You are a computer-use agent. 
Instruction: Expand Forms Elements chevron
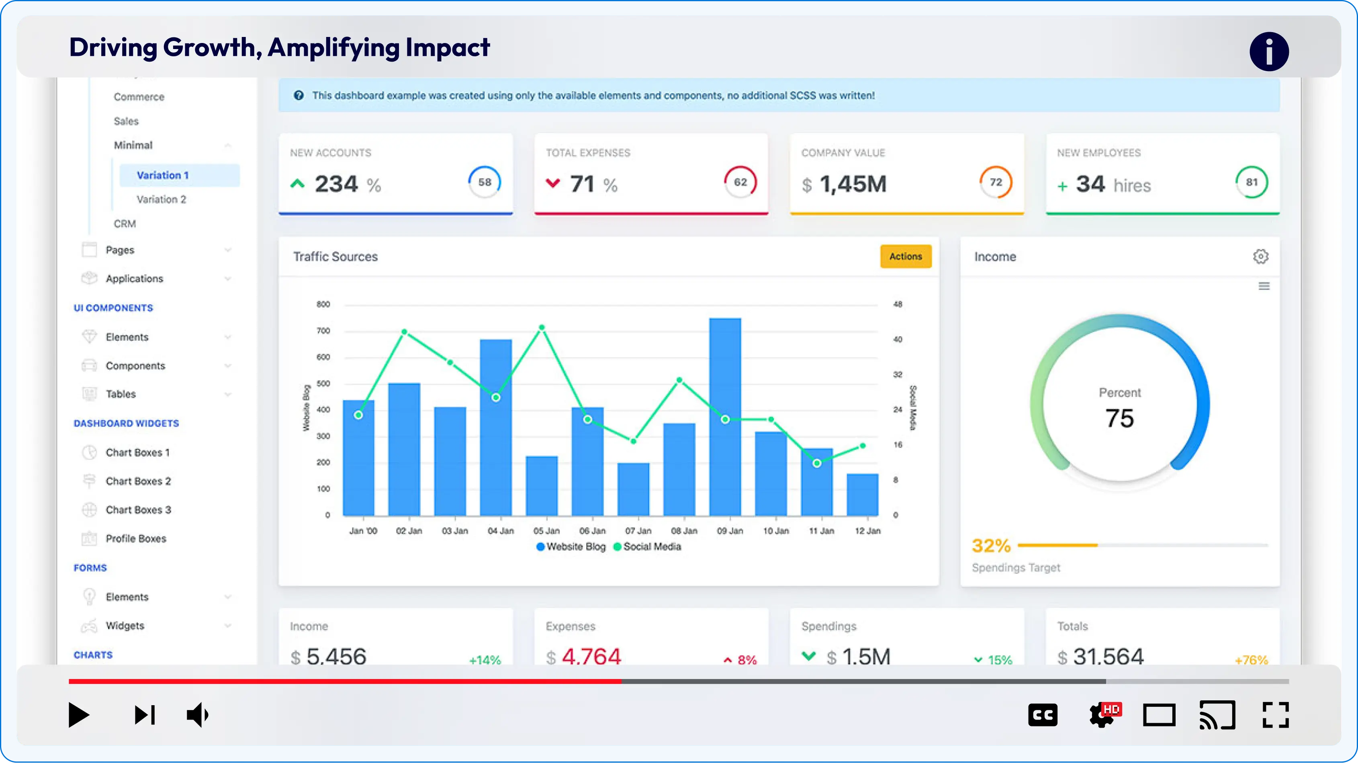[x=228, y=597]
